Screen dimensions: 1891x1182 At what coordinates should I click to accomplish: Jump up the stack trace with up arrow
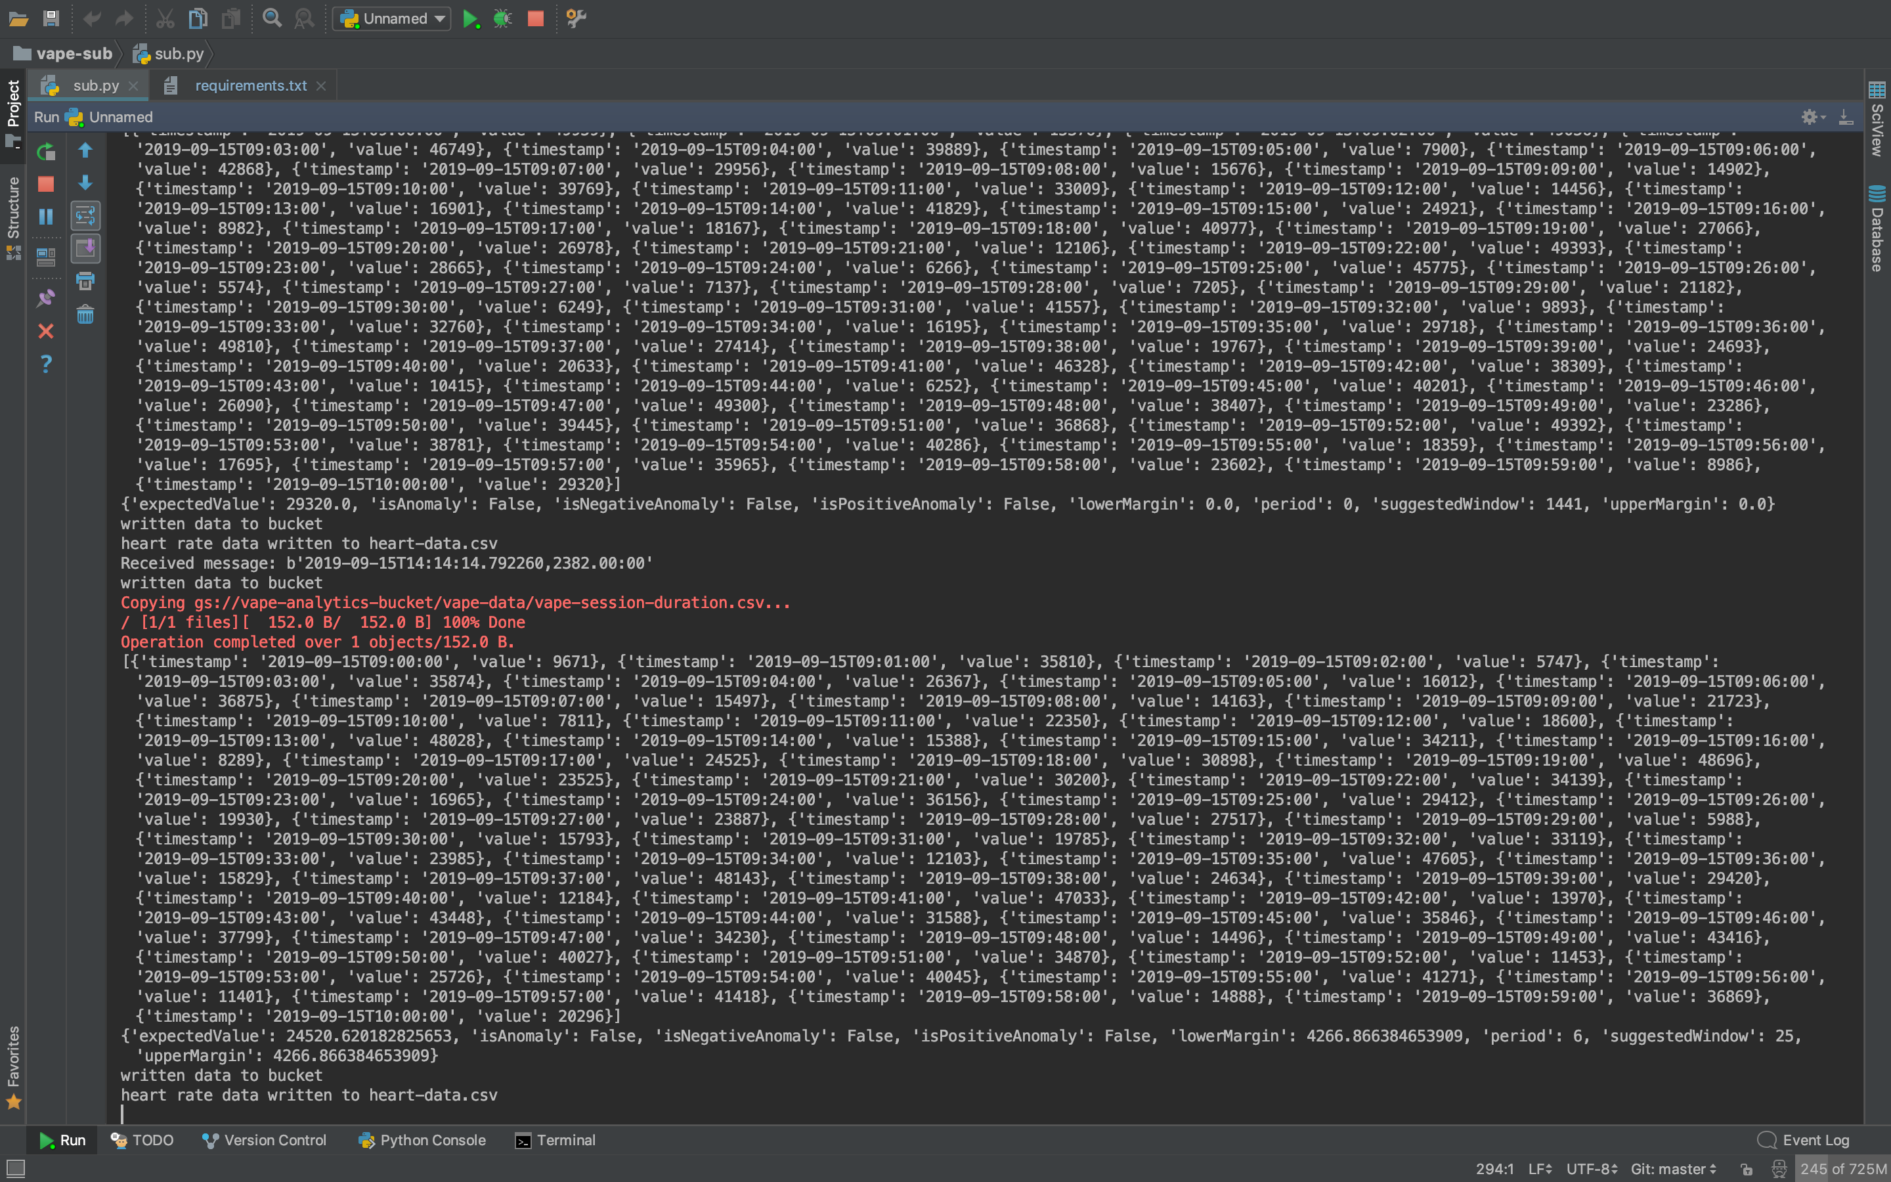pos(85,150)
